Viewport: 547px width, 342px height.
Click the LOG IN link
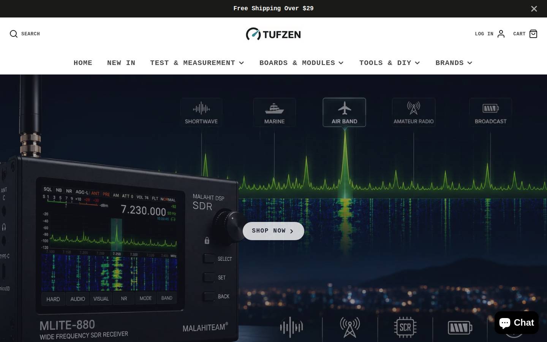coord(484,34)
